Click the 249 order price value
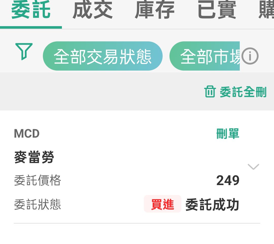Screen dimensions: 274x244 click(228, 180)
